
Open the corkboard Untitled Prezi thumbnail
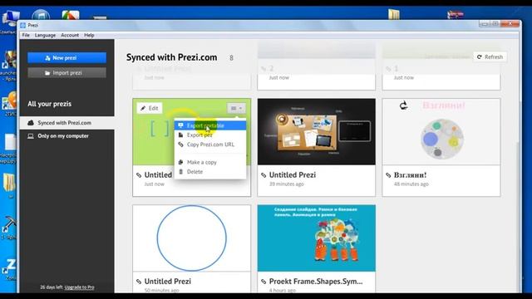point(317,132)
